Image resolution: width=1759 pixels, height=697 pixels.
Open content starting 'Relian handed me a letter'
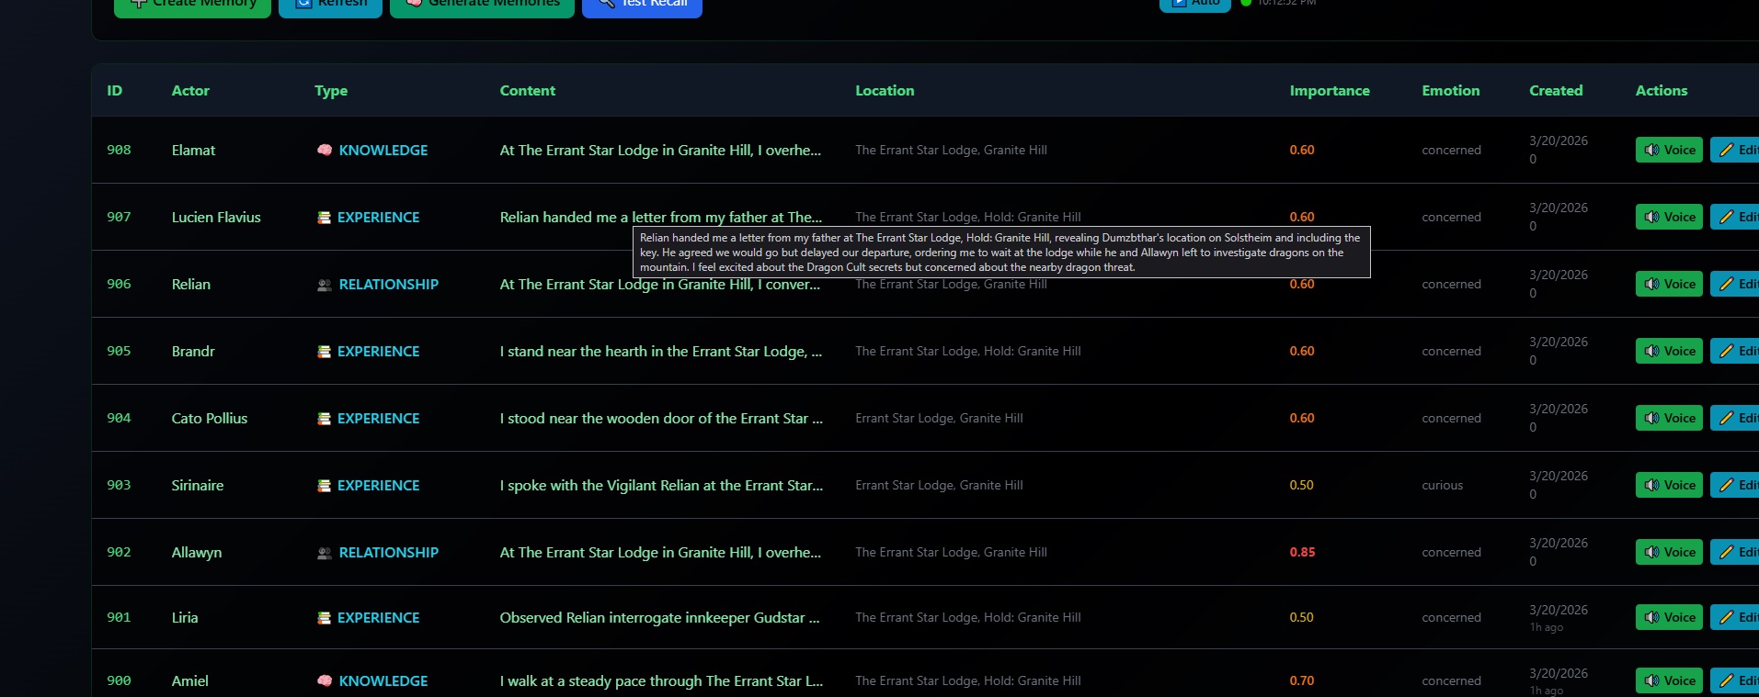pyautogui.click(x=661, y=218)
